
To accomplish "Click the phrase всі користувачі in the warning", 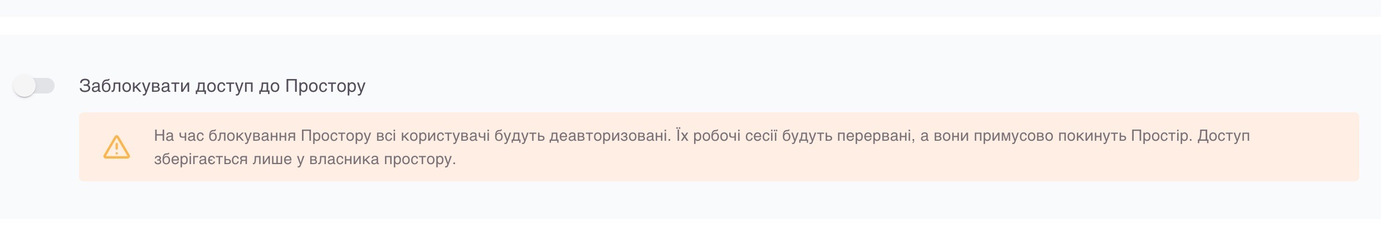I will point(432,136).
